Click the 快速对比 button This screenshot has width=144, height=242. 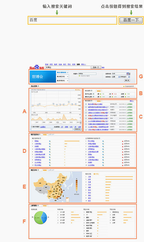[x=78, y=129]
